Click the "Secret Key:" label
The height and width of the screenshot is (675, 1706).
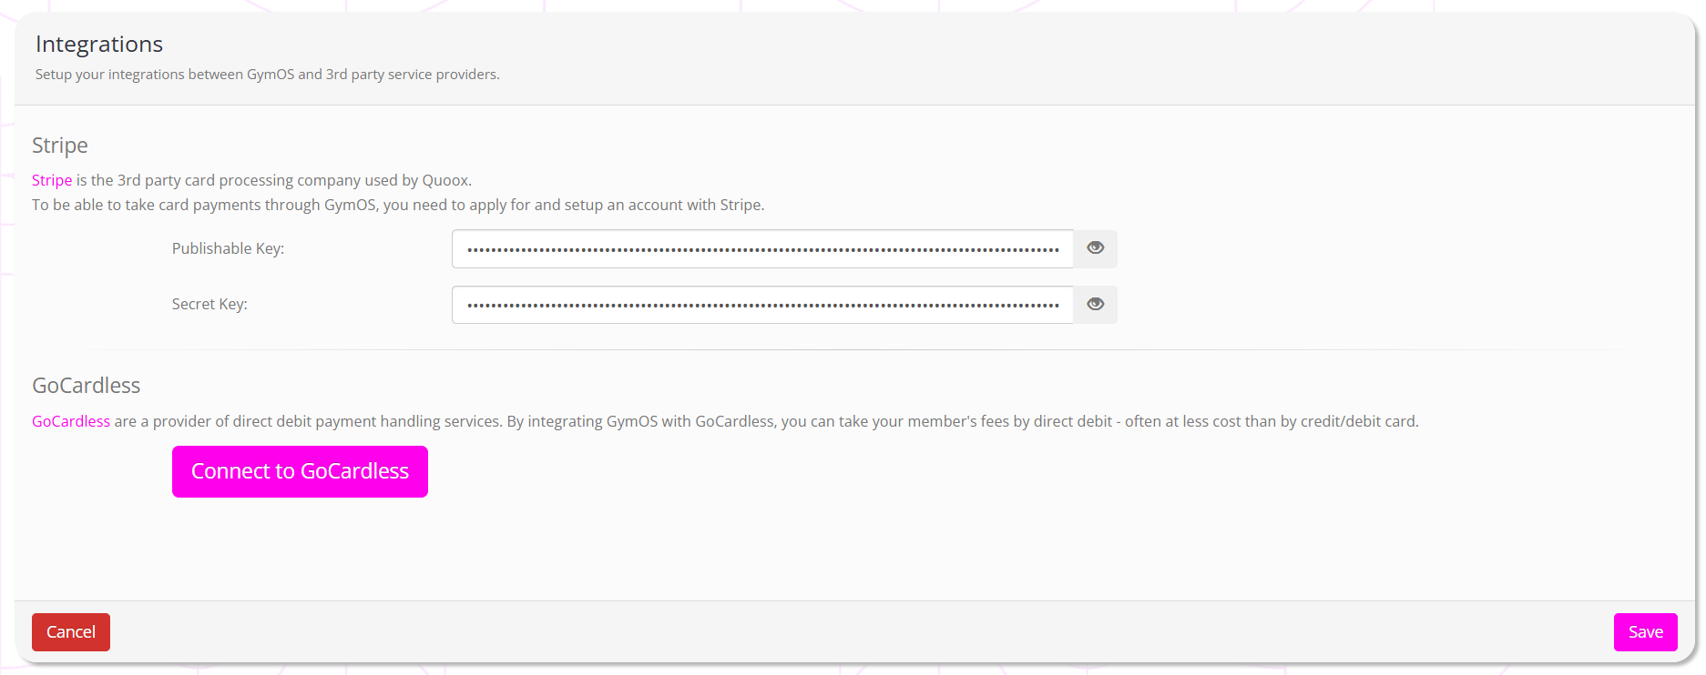point(209,305)
